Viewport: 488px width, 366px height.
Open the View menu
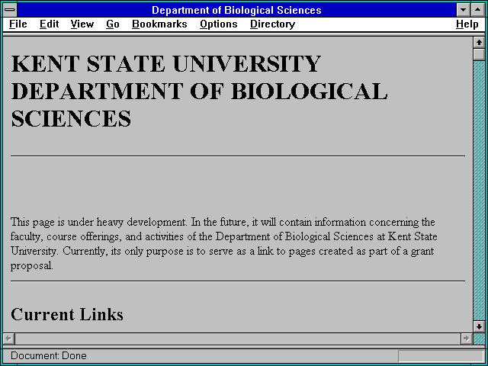pyautogui.click(x=82, y=24)
